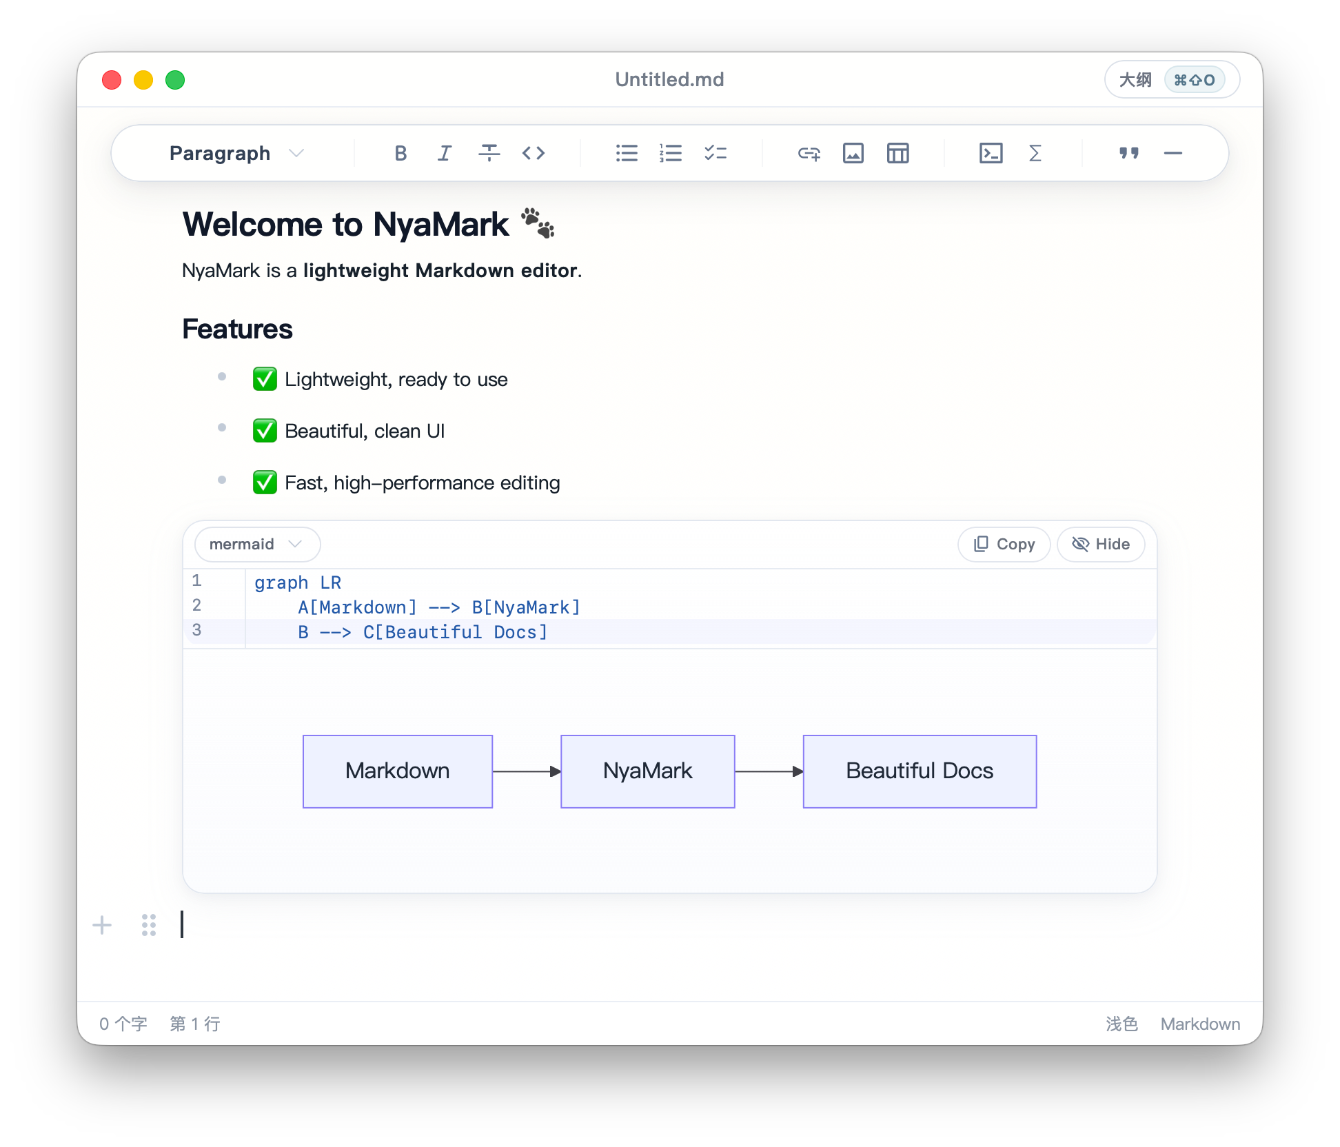Click the plus icon to add block

102,925
